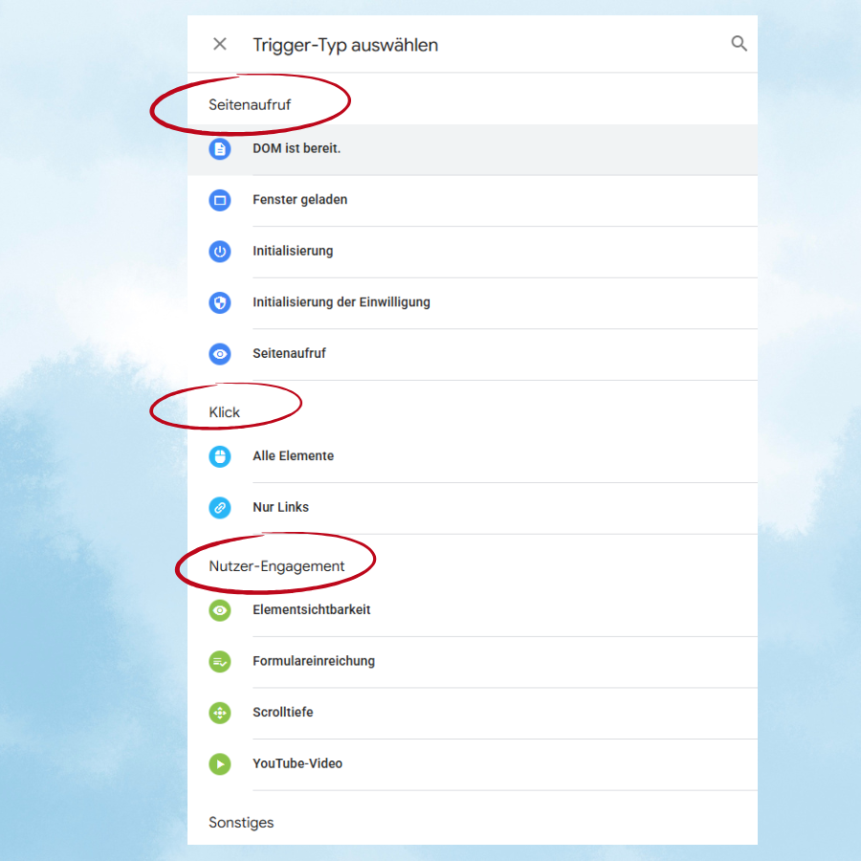Choose the Nur Links trigger text
This screenshot has width=861, height=861.
coord(280,508)
